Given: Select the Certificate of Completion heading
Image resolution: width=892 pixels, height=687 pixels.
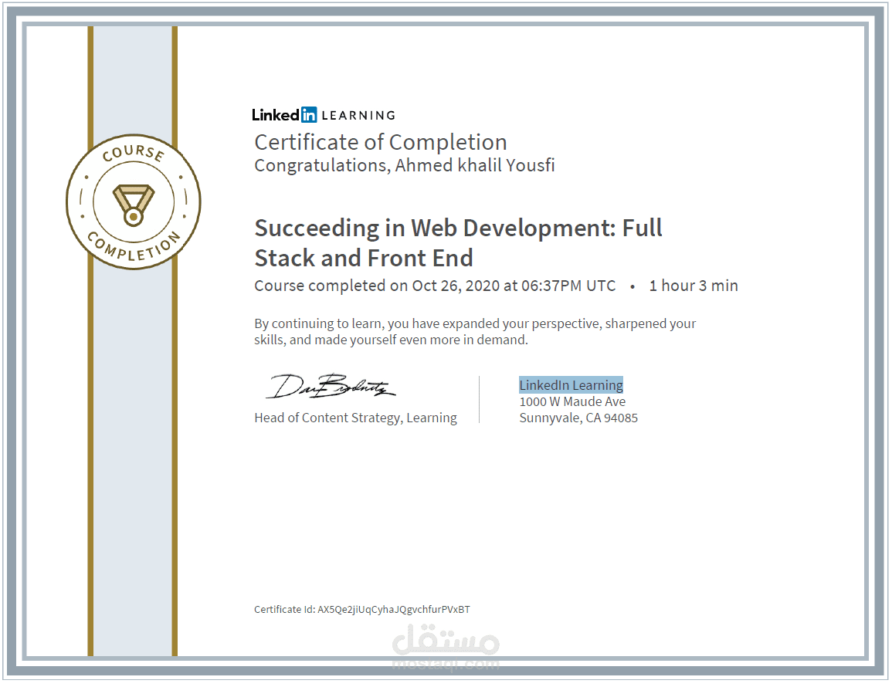Looking at the screenshot, I should click(x=381, y=142).
